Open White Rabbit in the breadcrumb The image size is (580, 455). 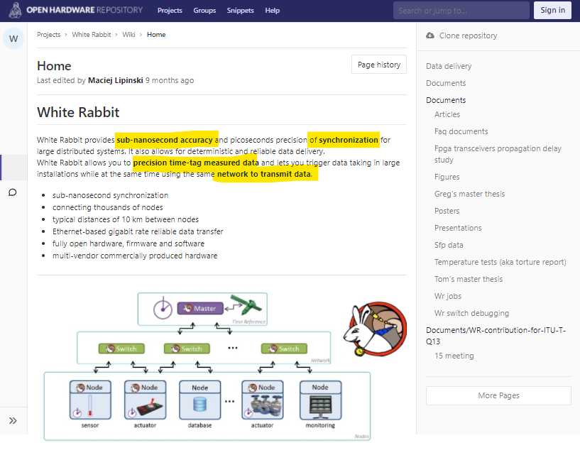tap(92, 34)
